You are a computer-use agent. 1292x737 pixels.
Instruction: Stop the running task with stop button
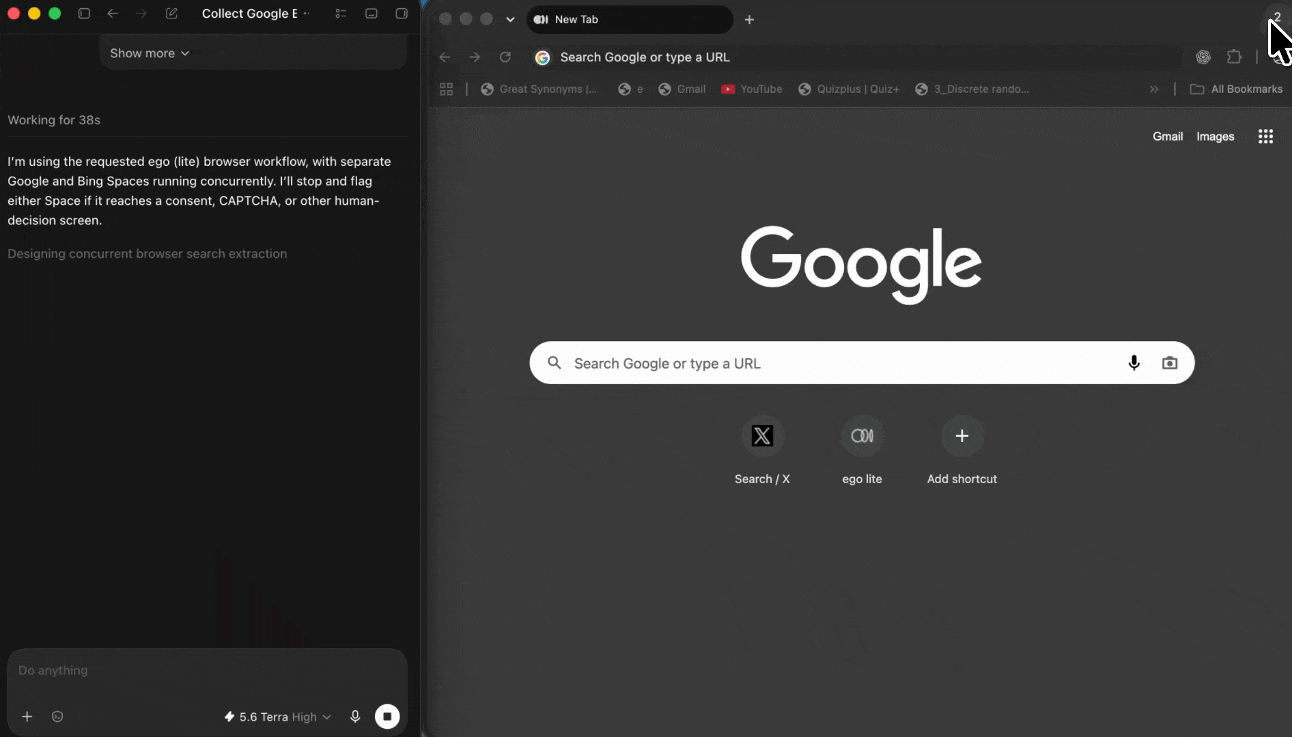pos(387,717)
